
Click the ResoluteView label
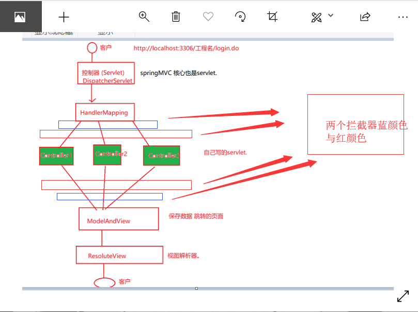[x=107, y=256]
